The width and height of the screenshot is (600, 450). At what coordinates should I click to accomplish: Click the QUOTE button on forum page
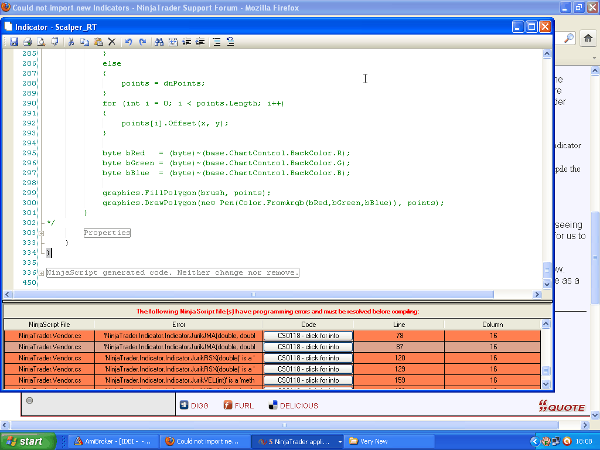[x=561, y=406]
